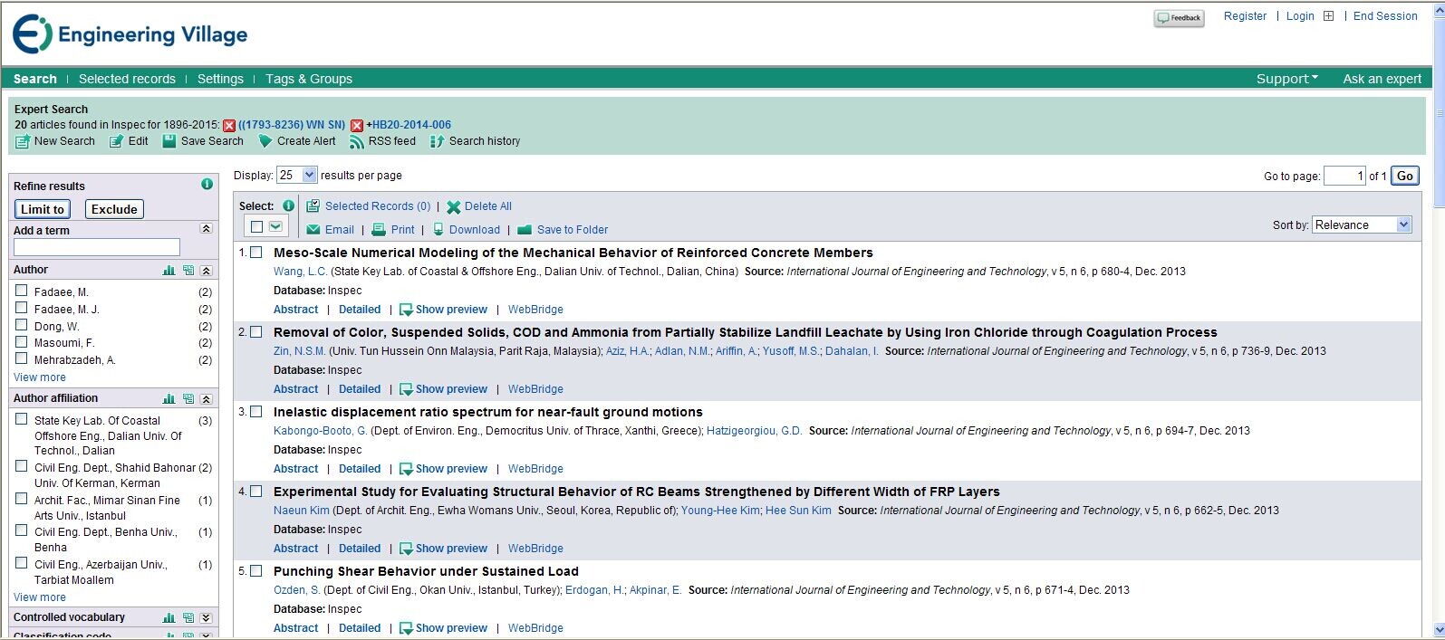
Task: Select result 3 Inelastic displacement ratio checkbox
Action: (256, 412)
